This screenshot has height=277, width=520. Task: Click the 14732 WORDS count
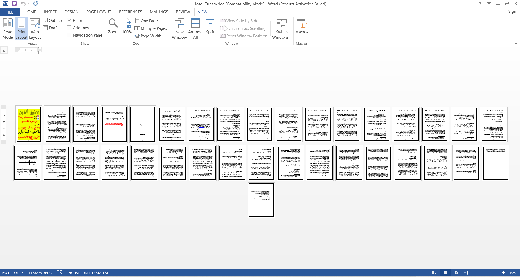pos(40,273)
